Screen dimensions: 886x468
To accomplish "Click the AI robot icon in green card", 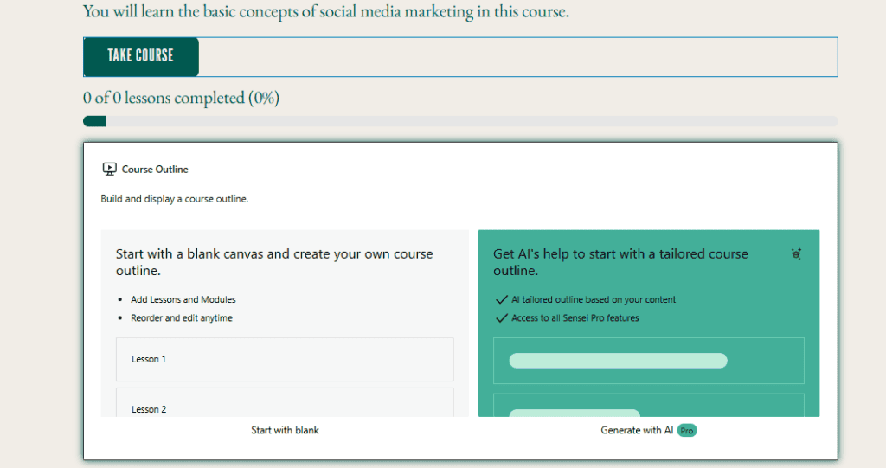I will coord(796,253).
